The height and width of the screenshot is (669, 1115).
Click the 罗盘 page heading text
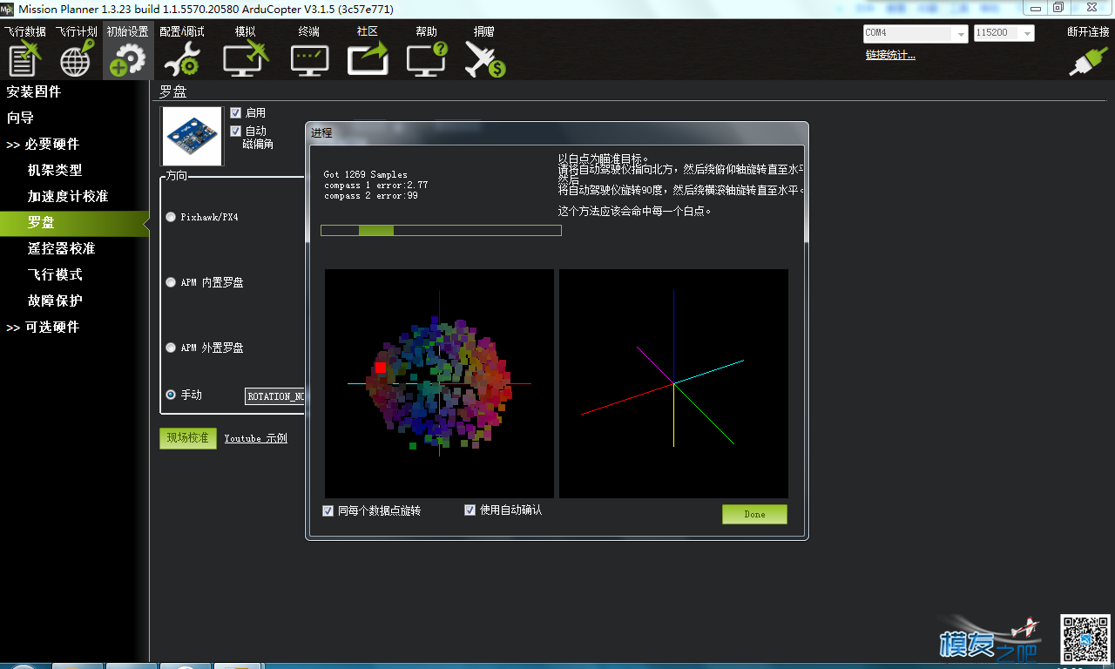click(x=172, y=92)
